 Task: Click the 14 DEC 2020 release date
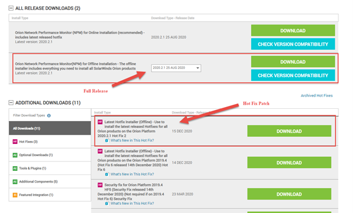[x=182, y=163]
